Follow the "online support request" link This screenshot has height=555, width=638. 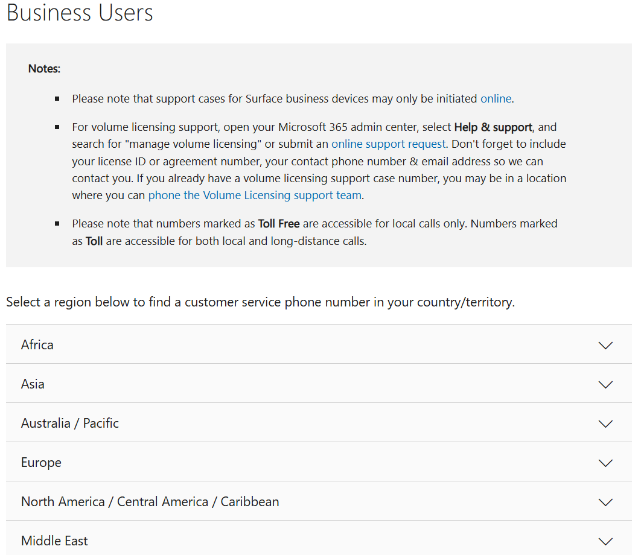tap(388, 144)
